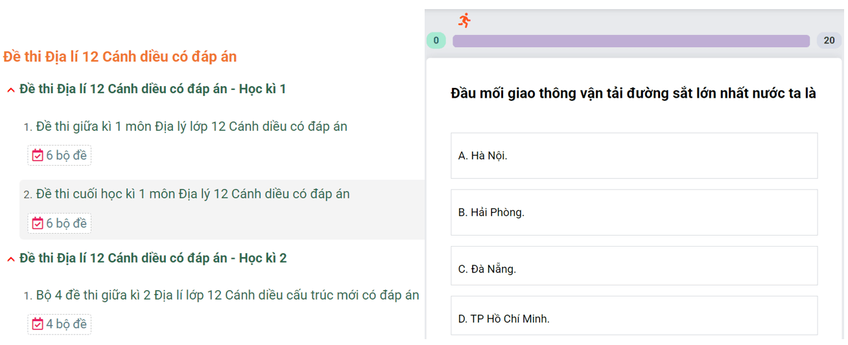
Task: Open Đề thi cuối học kì 1 link
Action: [193, 194]
